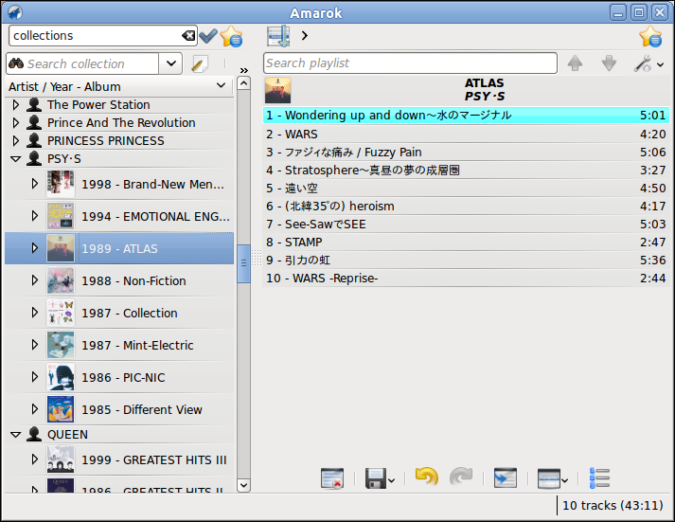
Task: Click scroll down arrow of collection tree
Action: click(243, 485)
